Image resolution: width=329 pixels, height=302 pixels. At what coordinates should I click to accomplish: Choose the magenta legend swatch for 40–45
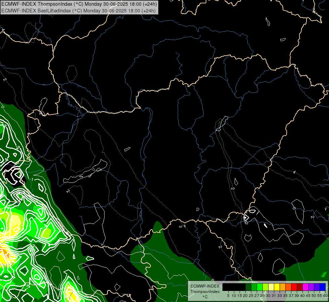(305, 287)
